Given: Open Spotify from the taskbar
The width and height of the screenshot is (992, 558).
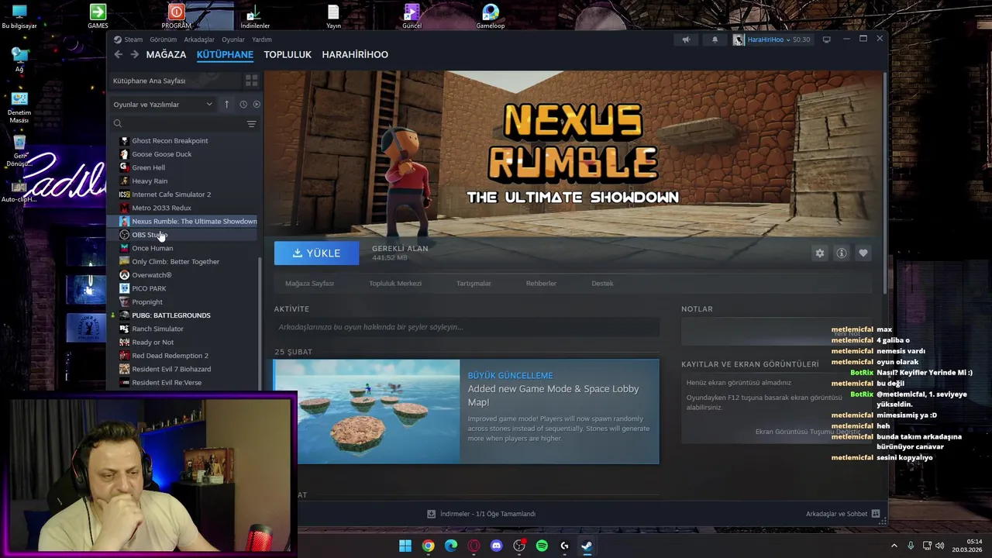Looking at the screenshot, I should [542, 546].
